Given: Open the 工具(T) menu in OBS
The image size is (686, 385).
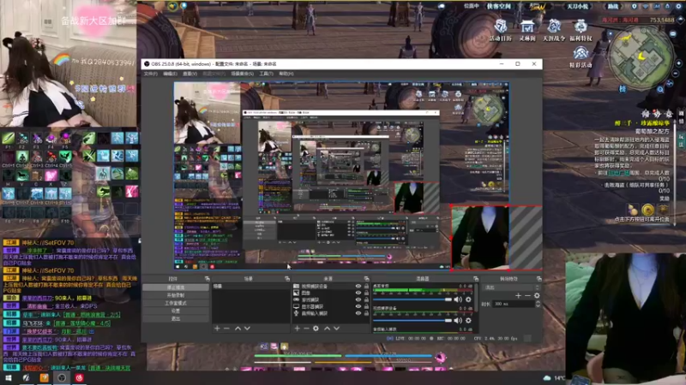Looking at the screenshot, I should click(266, 74).
